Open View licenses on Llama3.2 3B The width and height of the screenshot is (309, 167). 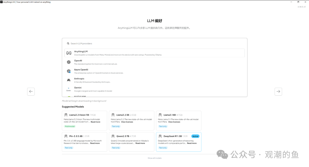pos(127,122)
